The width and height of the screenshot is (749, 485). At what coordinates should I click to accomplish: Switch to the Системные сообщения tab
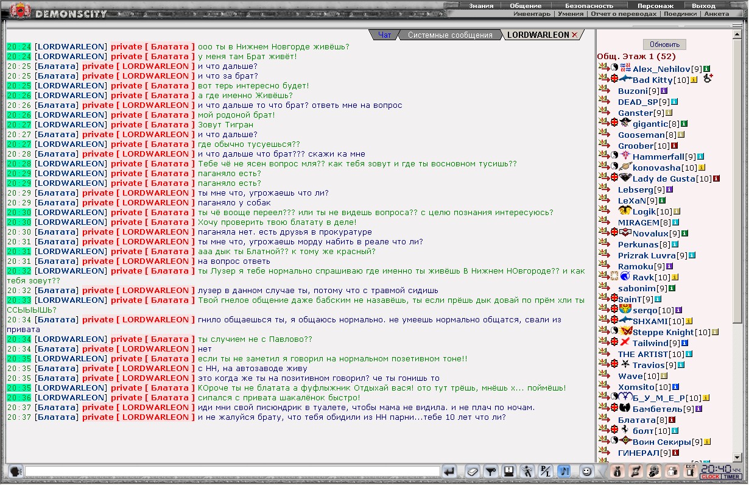450,35
